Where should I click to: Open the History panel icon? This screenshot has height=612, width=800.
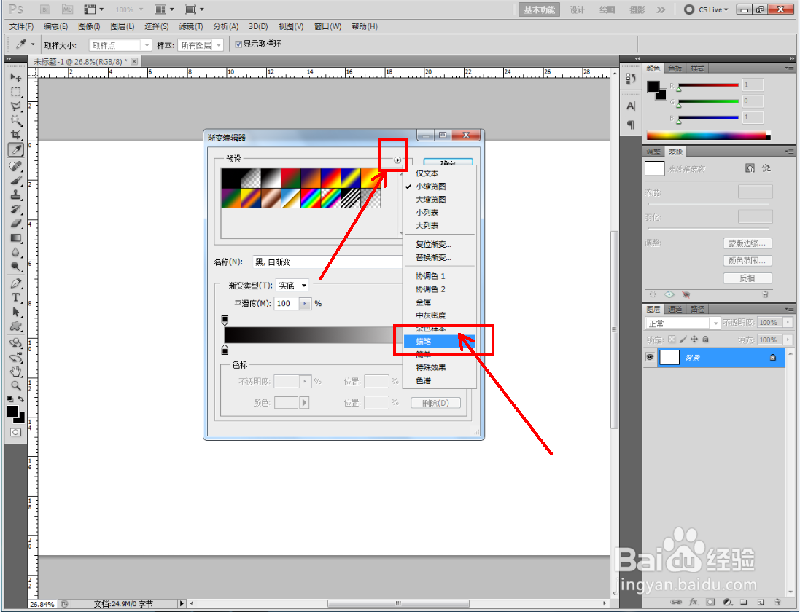point(631,78)
